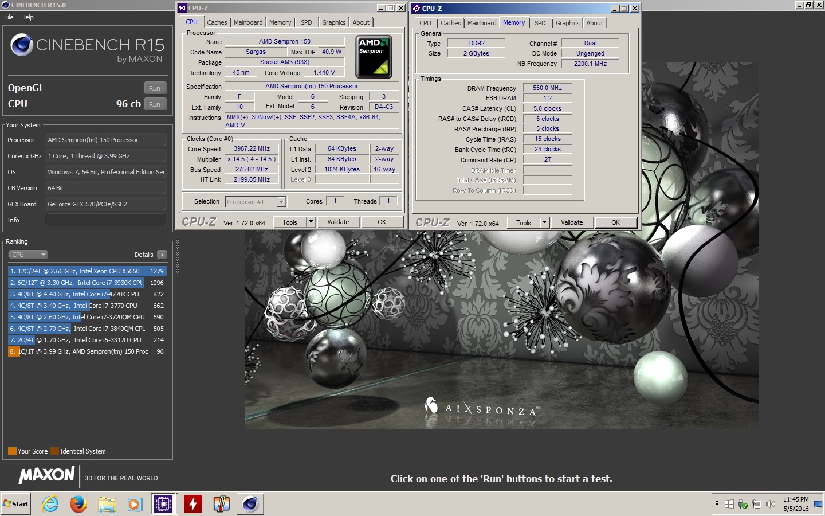Viewport: 825px width, 516px height.
Task: Toggle ranking Details arrow button
Action: 162,255
